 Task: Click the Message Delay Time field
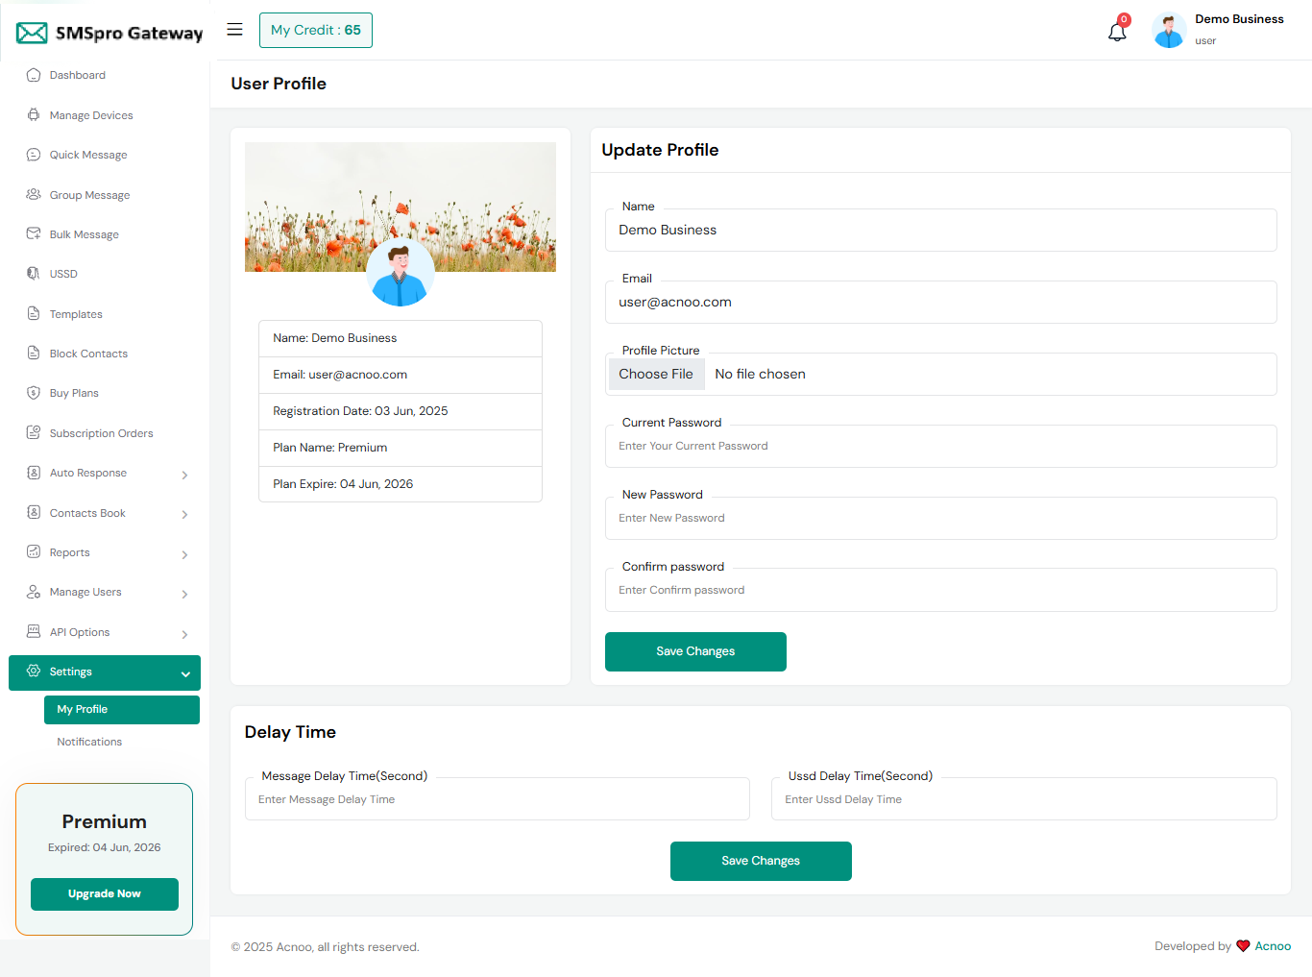[497, 799]
